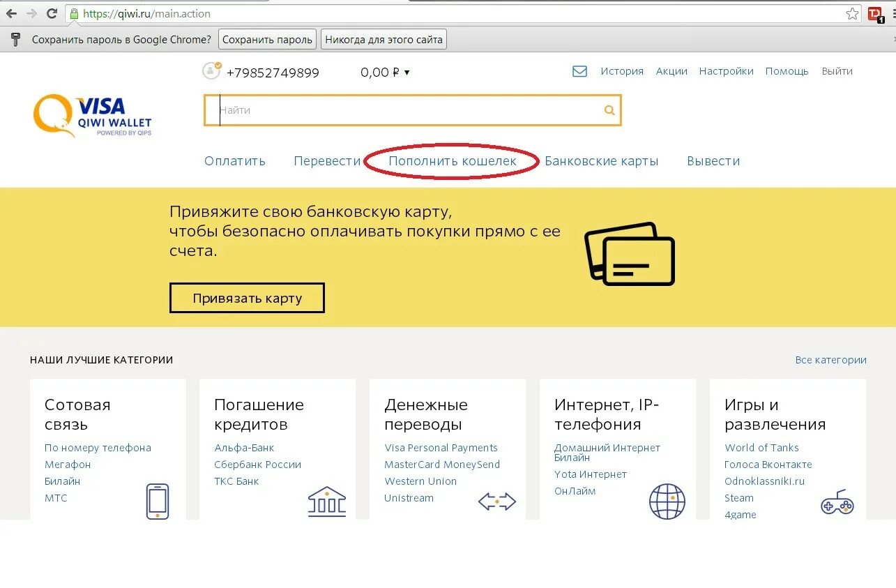Choose the Альфа-Банк link

click(x=244, y=448)
